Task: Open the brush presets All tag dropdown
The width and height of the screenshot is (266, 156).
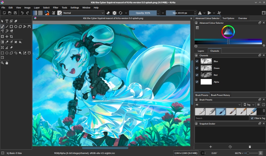Action: pos(218,105)
